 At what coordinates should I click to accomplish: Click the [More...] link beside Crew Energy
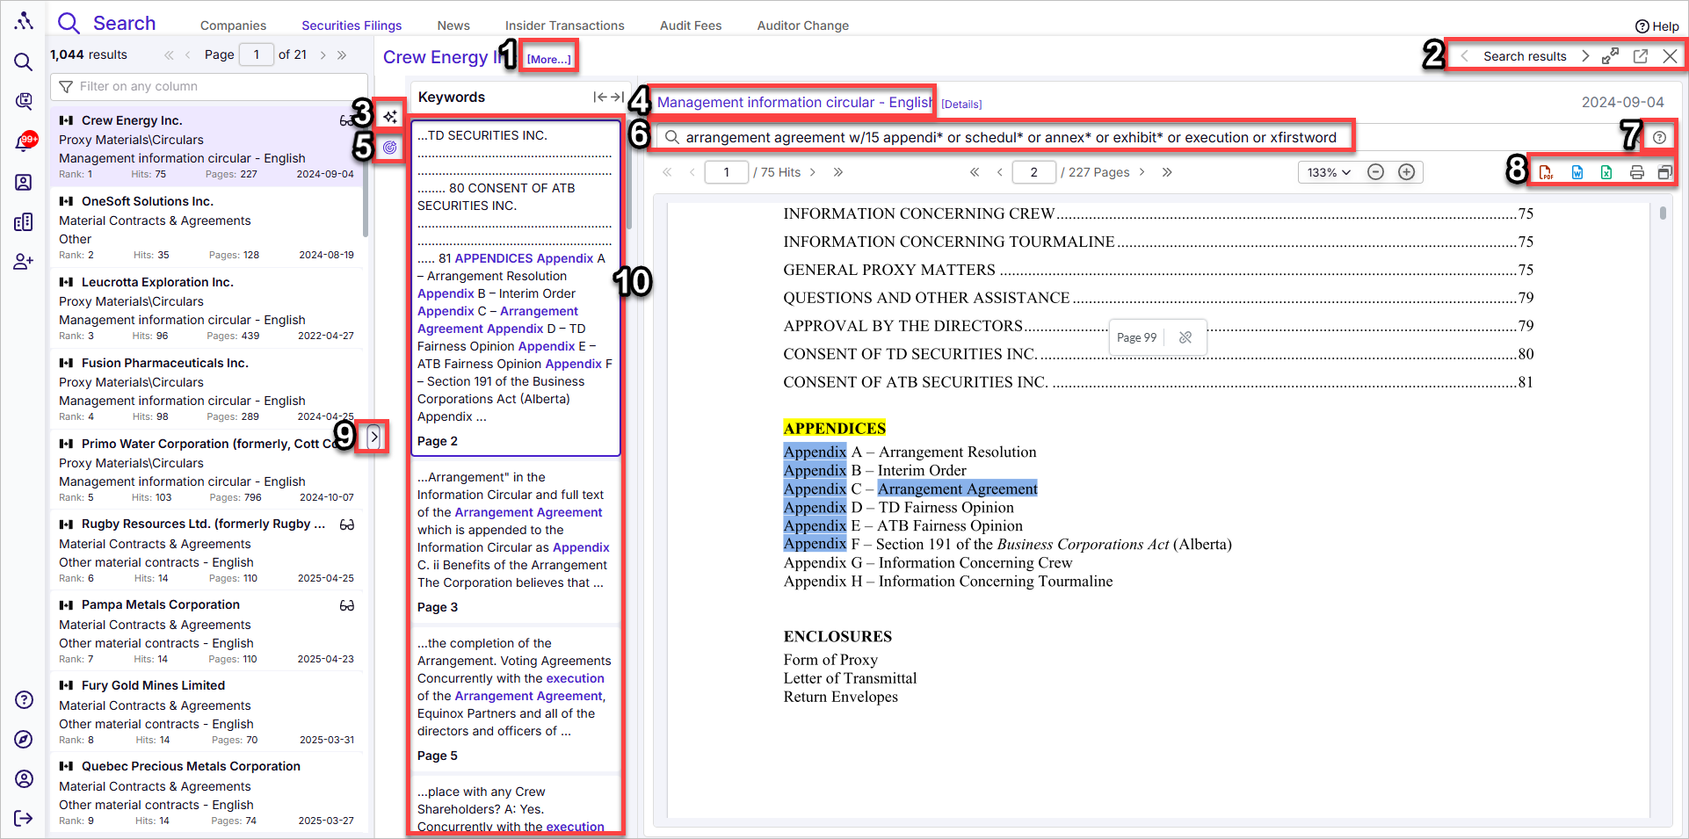(548, 60)
